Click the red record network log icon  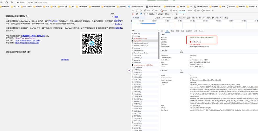click(133, 14)
